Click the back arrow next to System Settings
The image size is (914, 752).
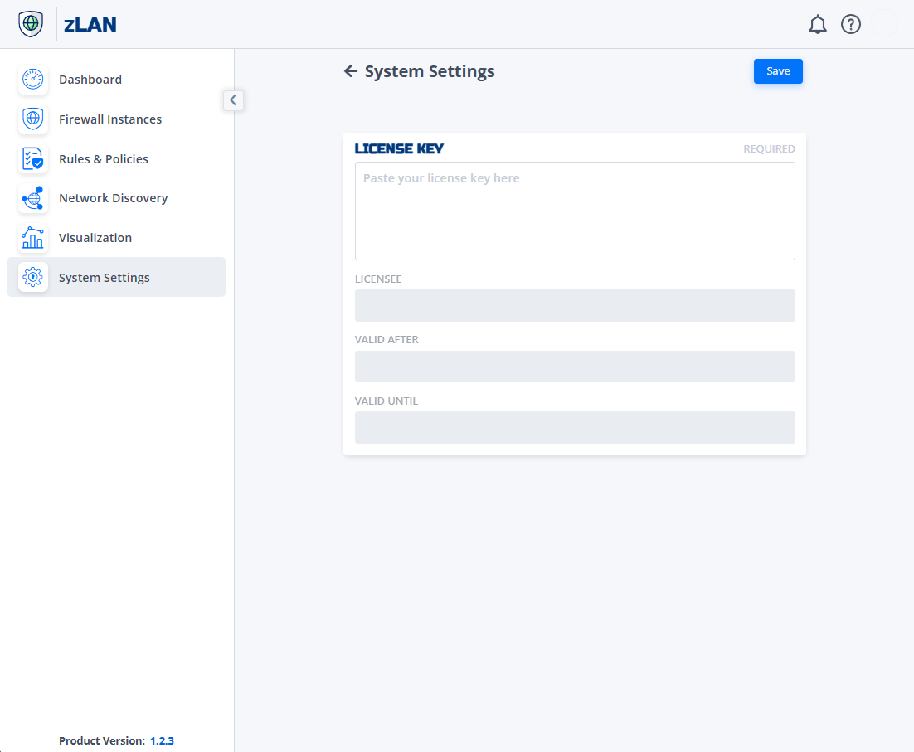(x=350, y=71)
